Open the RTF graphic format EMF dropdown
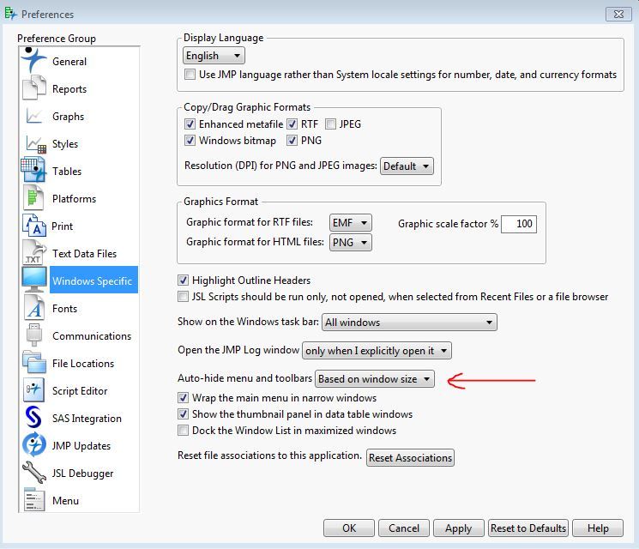The image size is (639, 549). click(351, 222)
